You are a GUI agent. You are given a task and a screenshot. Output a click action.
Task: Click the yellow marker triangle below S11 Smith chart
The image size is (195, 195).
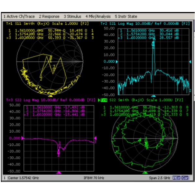point(50,96)
